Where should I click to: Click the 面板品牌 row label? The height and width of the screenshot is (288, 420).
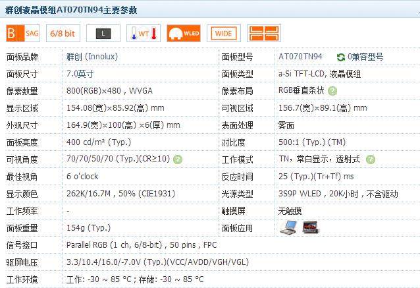tap(22, 57)
